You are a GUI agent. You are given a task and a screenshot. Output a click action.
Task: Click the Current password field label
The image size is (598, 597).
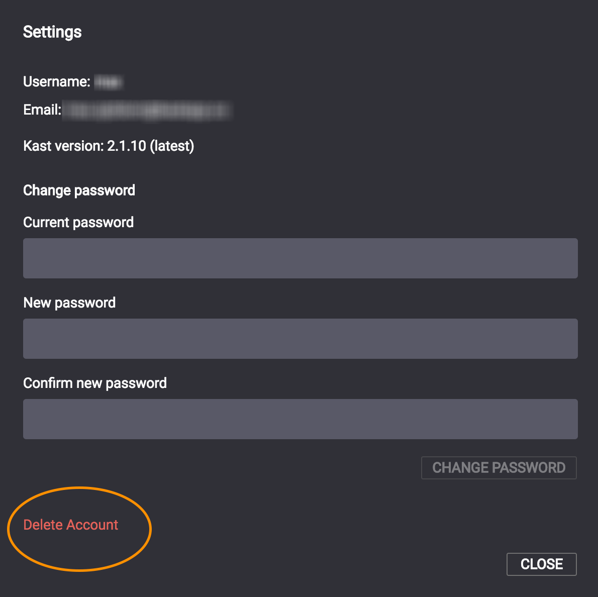point(78,222)
